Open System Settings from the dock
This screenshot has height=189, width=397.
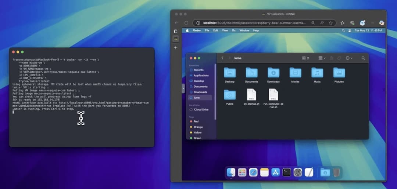[298, 172]
